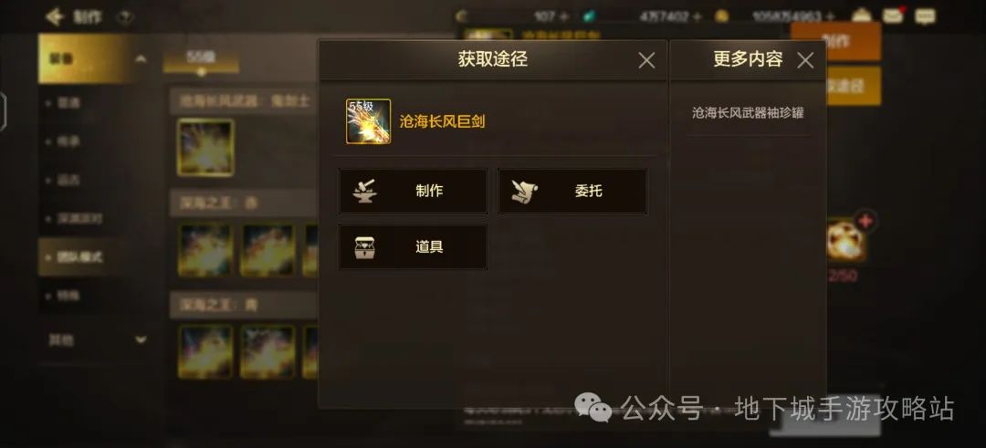Select first weapon thumbnail under 沧海长风武器
This screenshot has height=448, width=986.
point(205,148)
